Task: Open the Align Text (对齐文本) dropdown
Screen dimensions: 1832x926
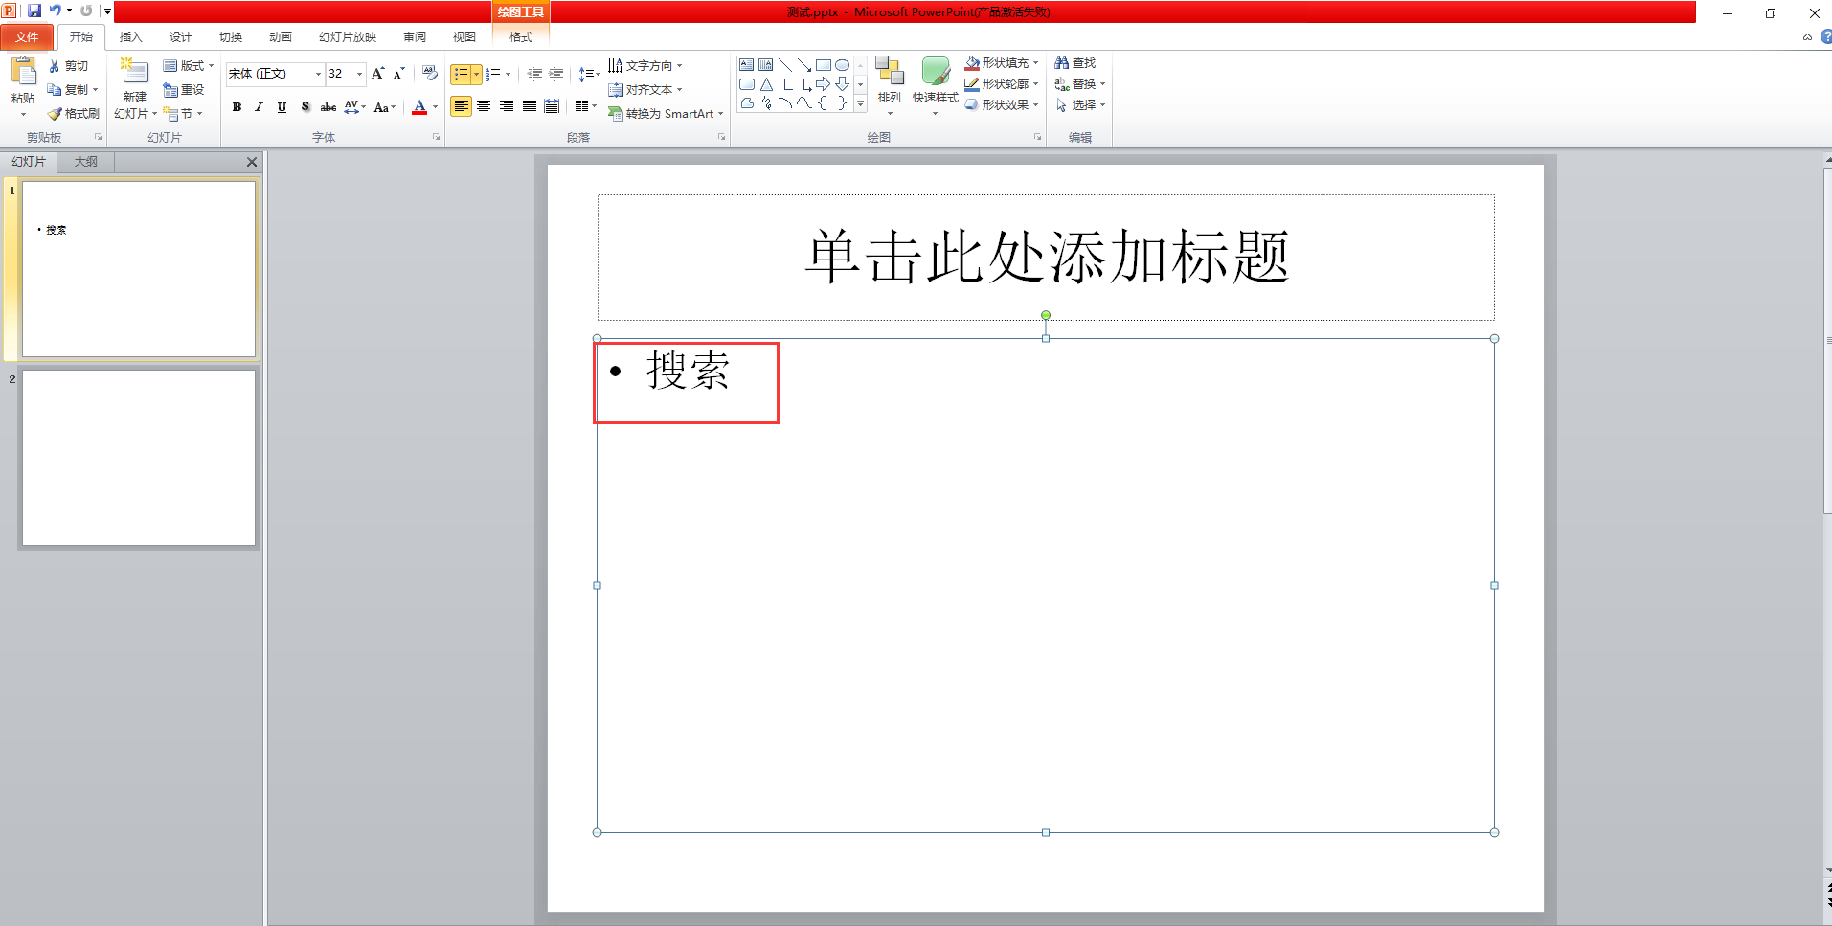Action: click(645, 90)
